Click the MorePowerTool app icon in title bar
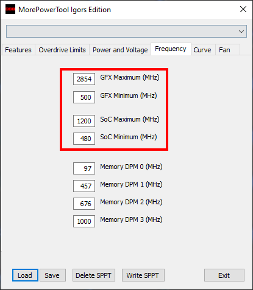This screenshot has width=253, height=290. click(x=10, y=9)
